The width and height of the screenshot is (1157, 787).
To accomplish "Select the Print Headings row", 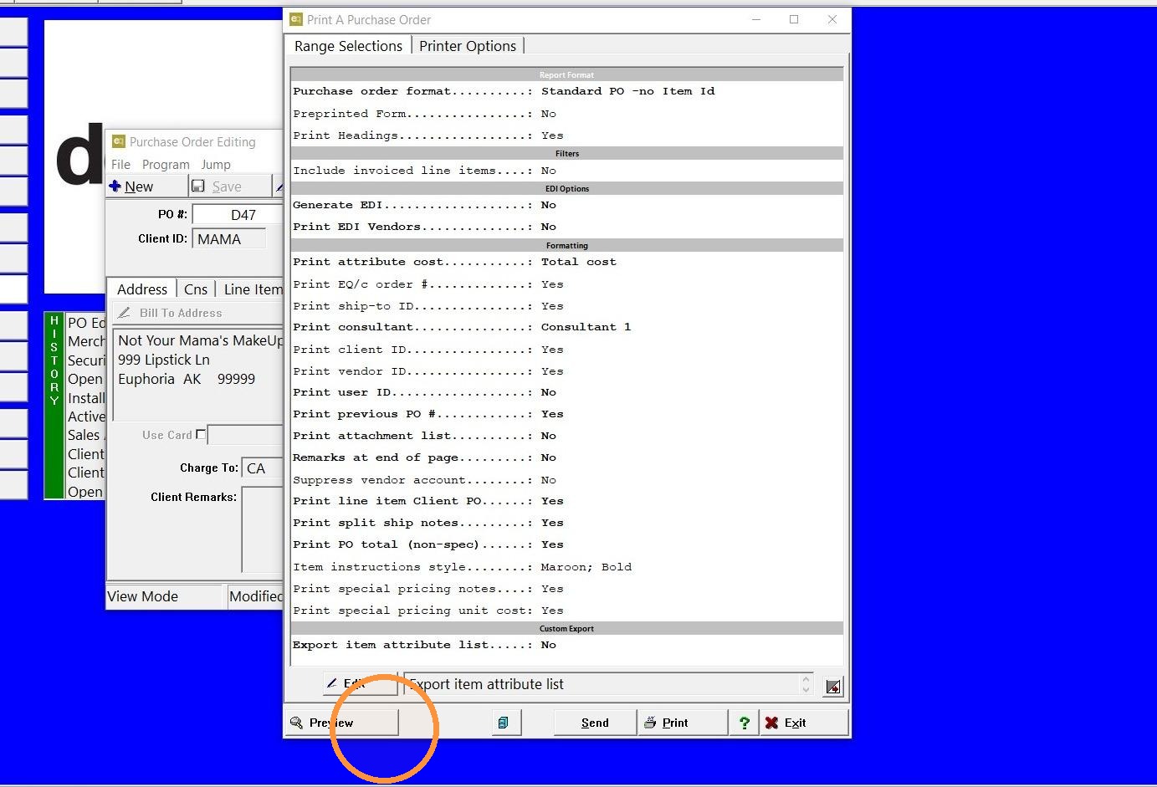I will point(566,135).
